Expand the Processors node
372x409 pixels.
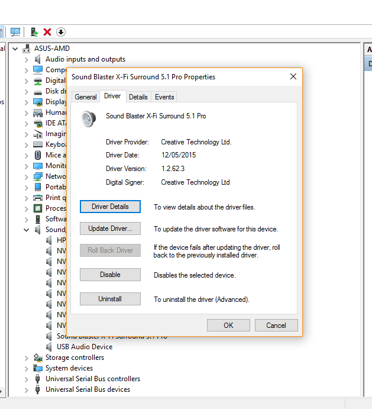point(27,209)
